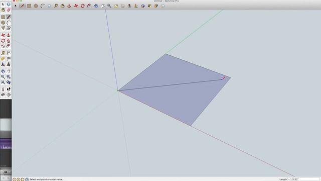Activate the pink Eraser tool in left palette

(9, 10)
